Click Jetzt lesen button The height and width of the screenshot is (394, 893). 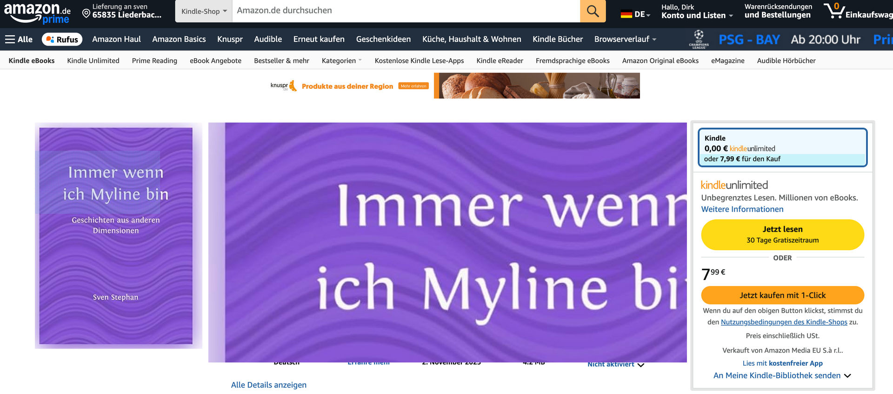coord(782,234)
